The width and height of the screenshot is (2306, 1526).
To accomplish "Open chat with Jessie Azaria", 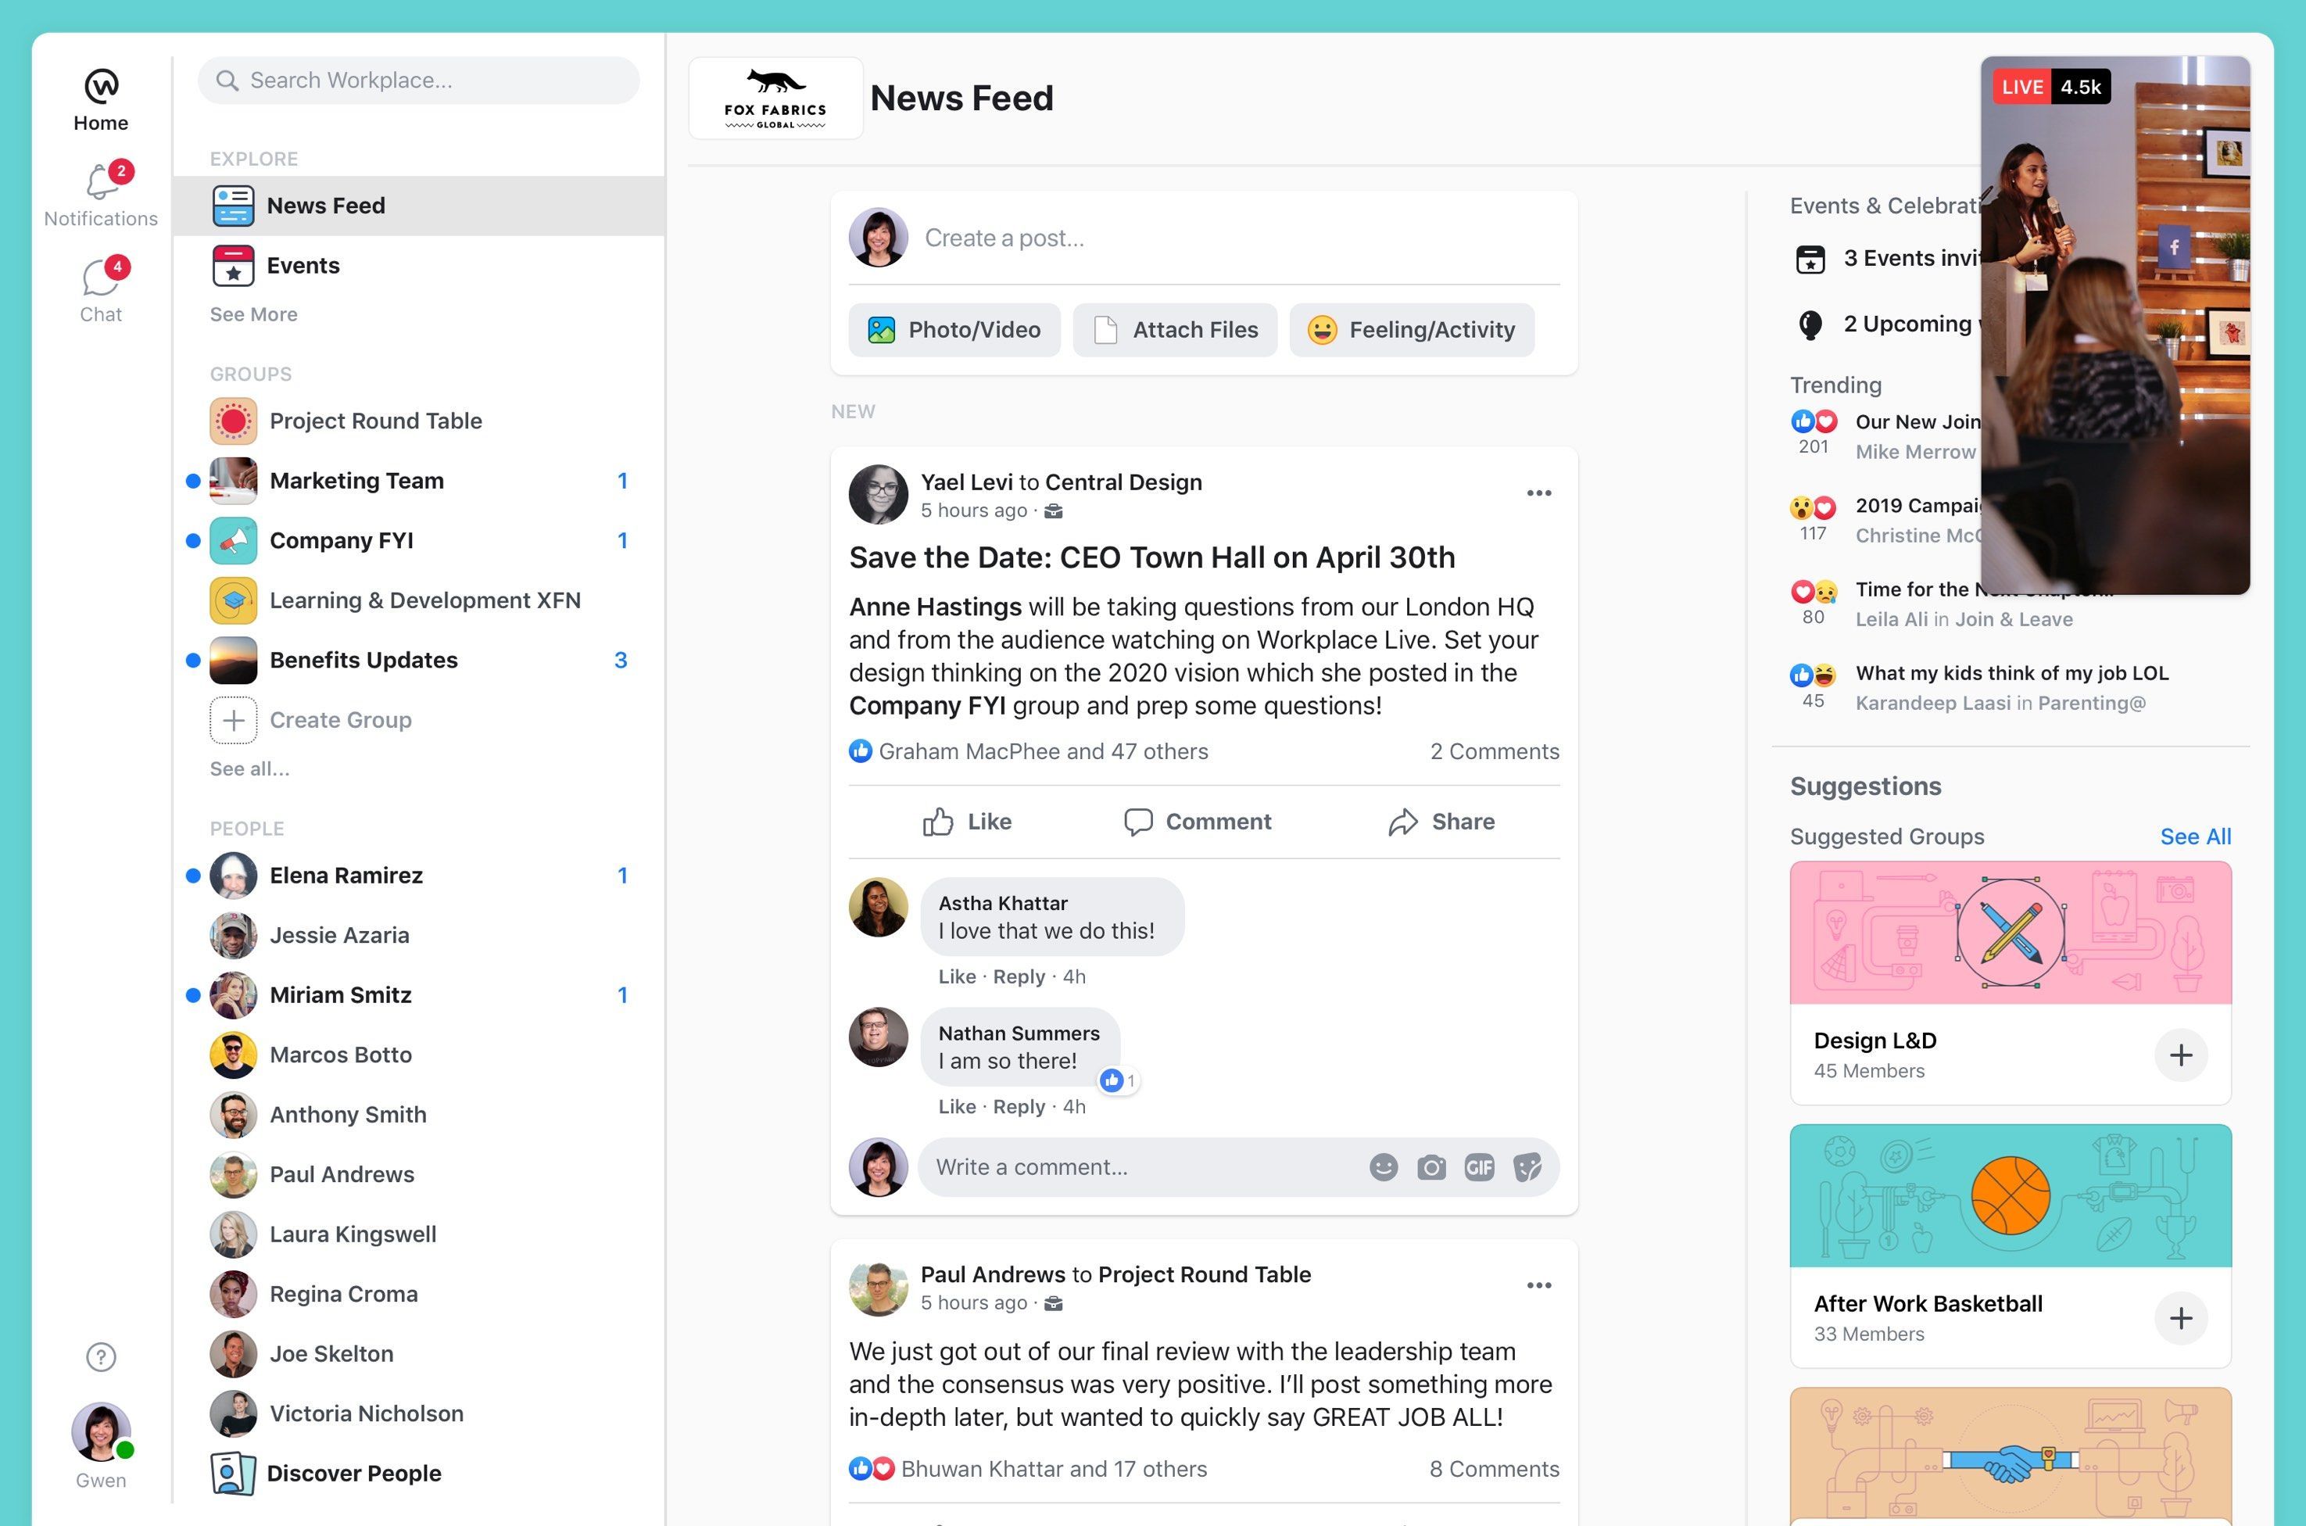I will (x=419, y=935).
